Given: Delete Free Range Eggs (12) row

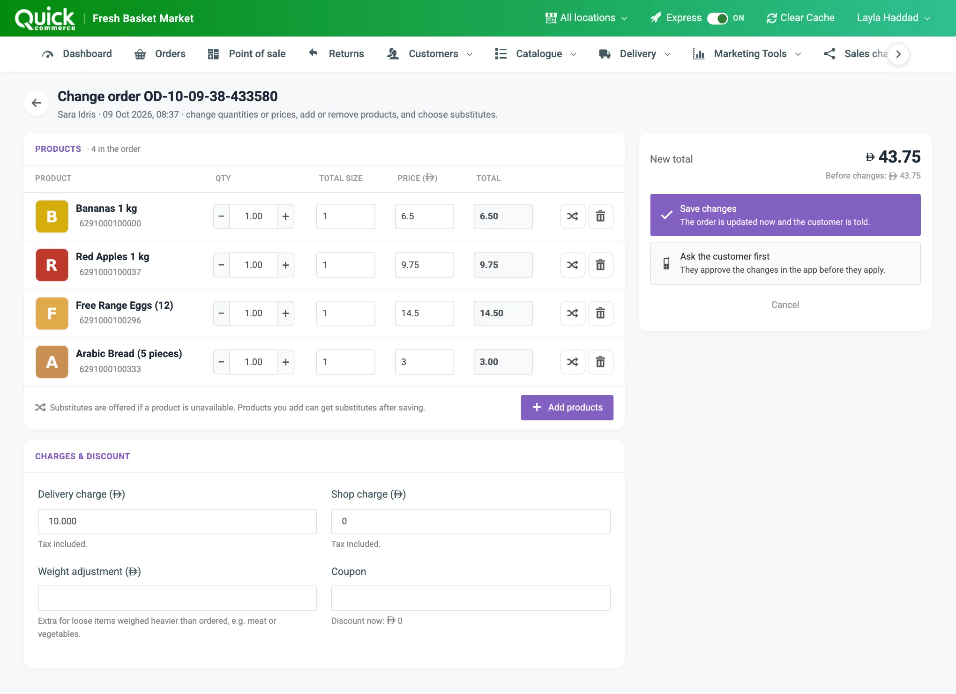Looking at the screenshot, I should point(600,313).
